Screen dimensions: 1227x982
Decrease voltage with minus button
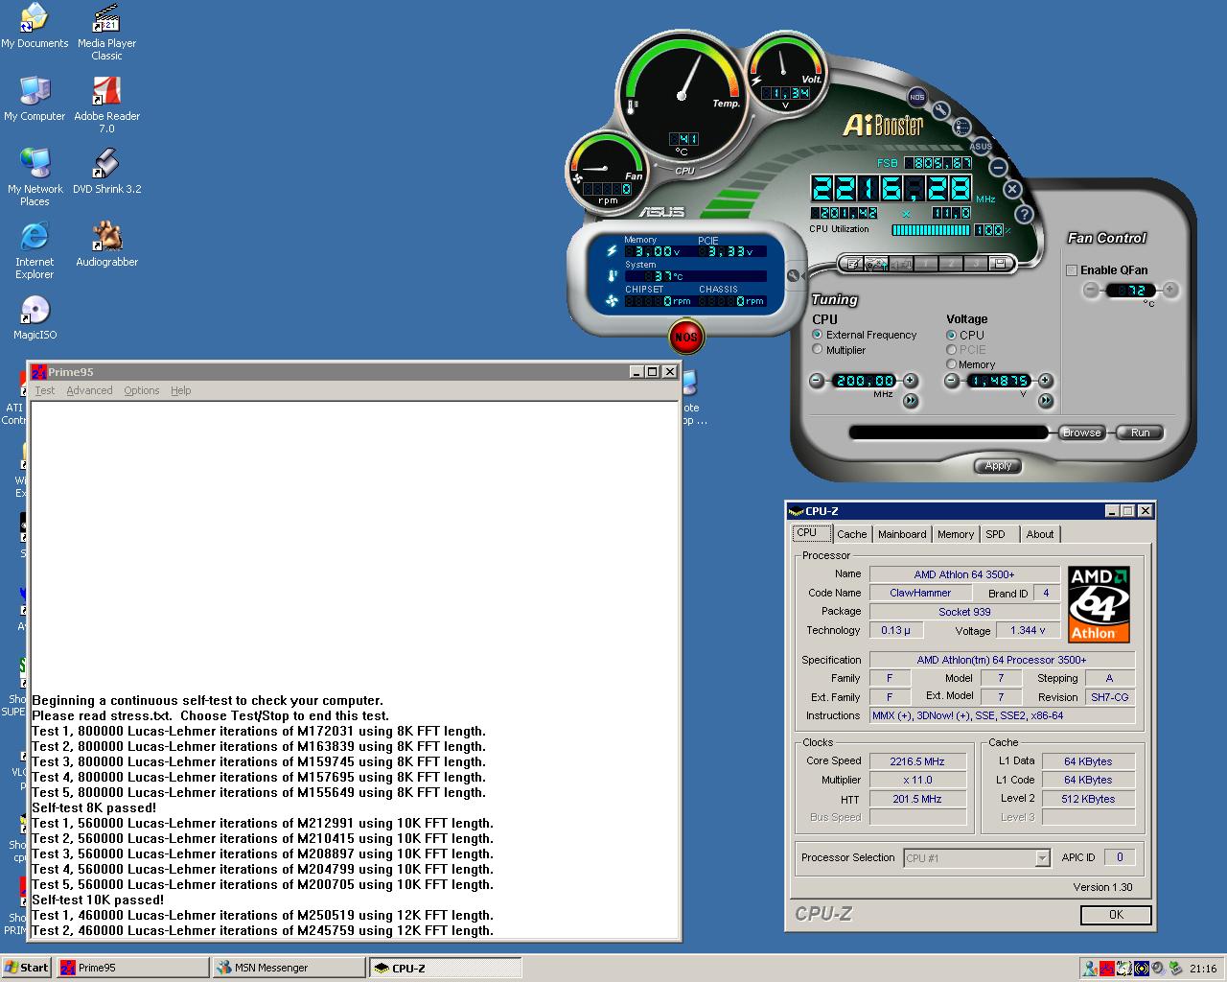click(x=951, y=381)
